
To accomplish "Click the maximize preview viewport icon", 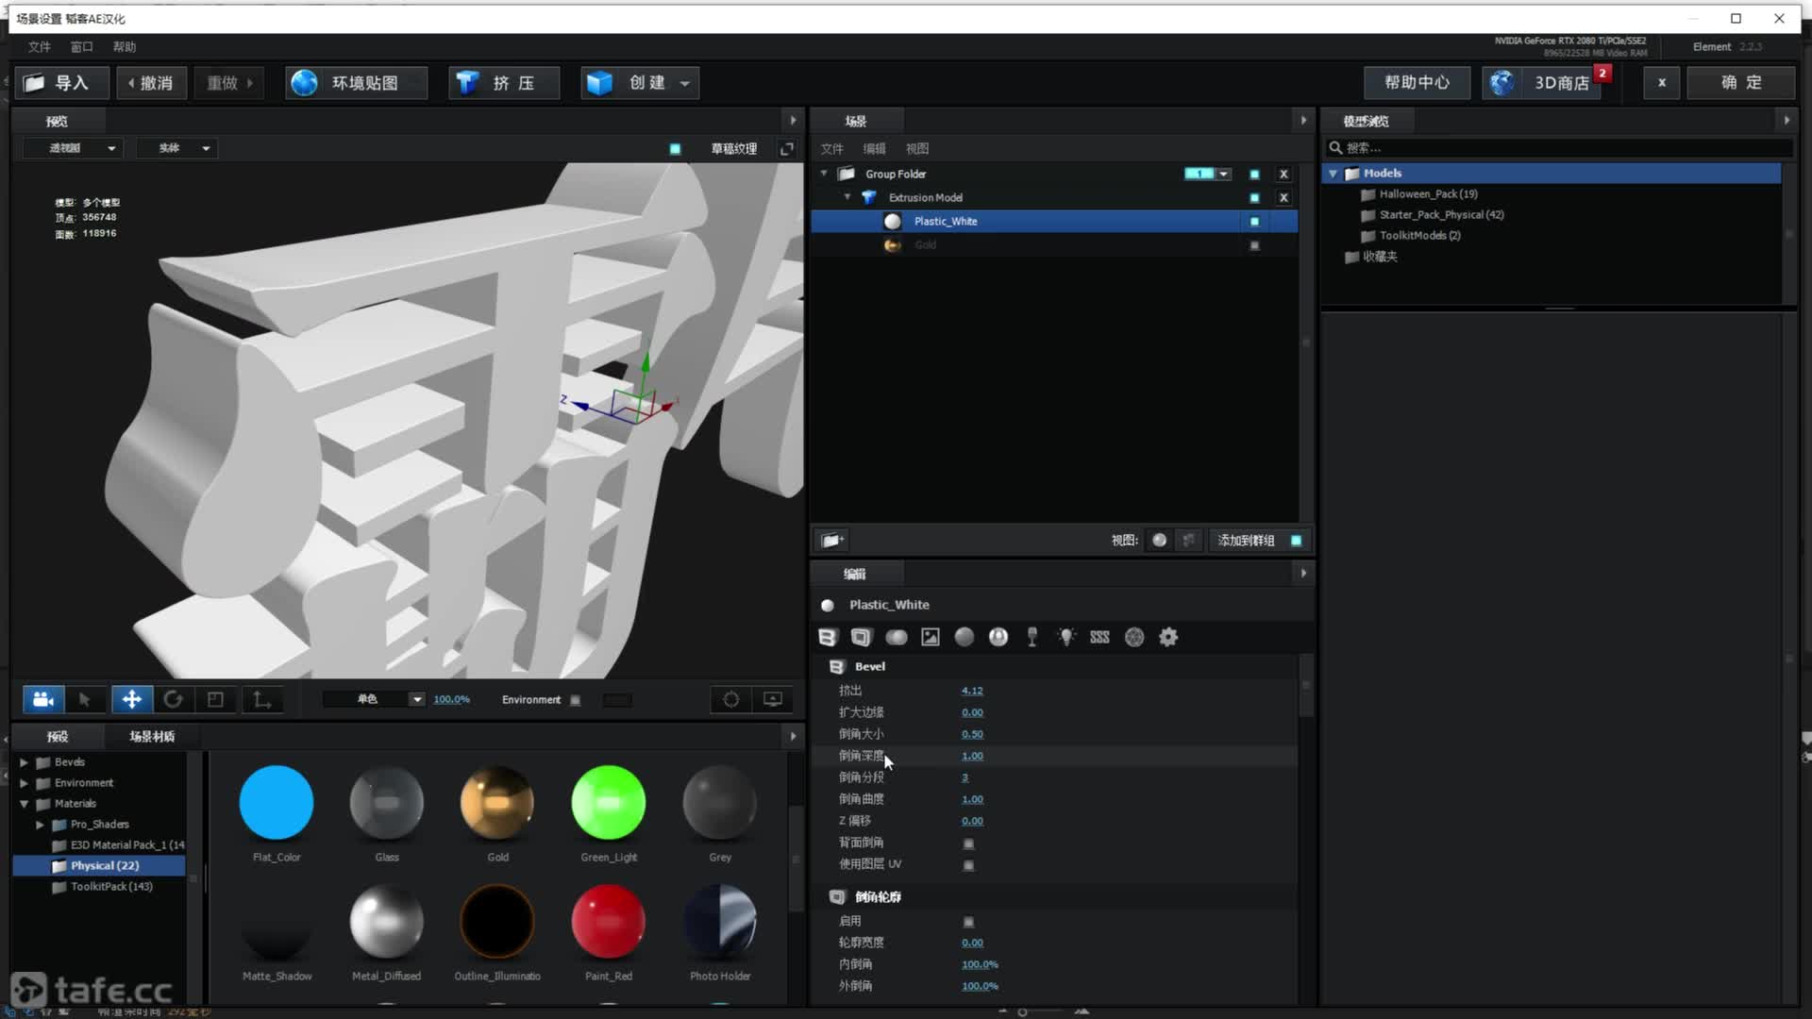I will click(x=786, y=149).
